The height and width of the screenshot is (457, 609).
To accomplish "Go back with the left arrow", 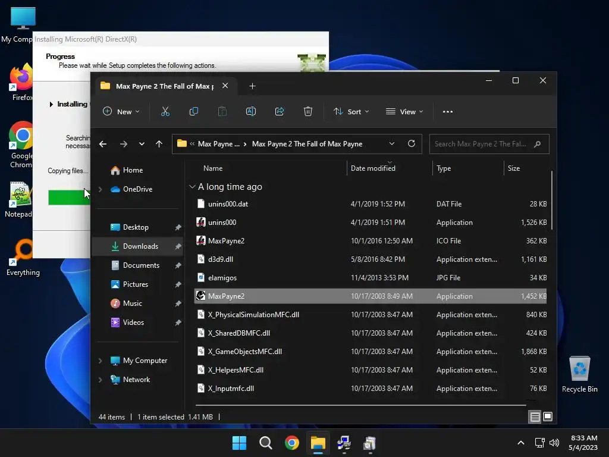I will pyautogui.click(x=103, y=144).
